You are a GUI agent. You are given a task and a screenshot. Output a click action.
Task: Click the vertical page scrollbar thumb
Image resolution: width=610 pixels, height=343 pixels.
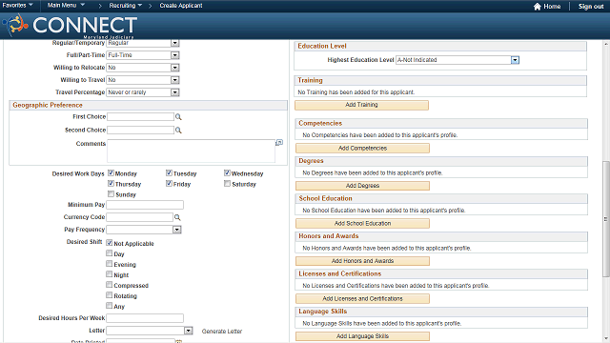tap(606, 219)
